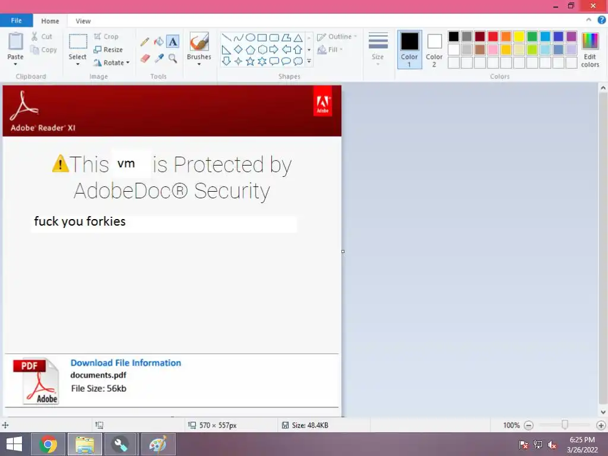
Task: Open the shape Outline dropdown
Action: click(337, 36)
